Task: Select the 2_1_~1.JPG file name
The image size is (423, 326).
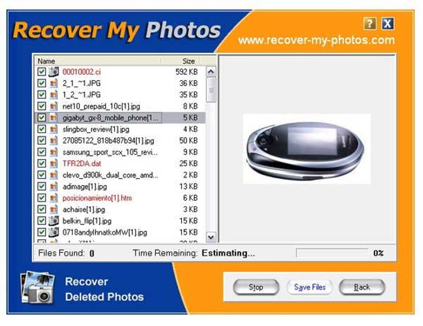Action: coord(81,83)
